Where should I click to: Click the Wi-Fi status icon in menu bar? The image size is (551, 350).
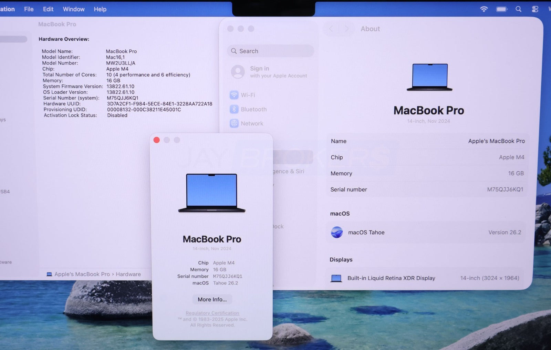point(484,9)
